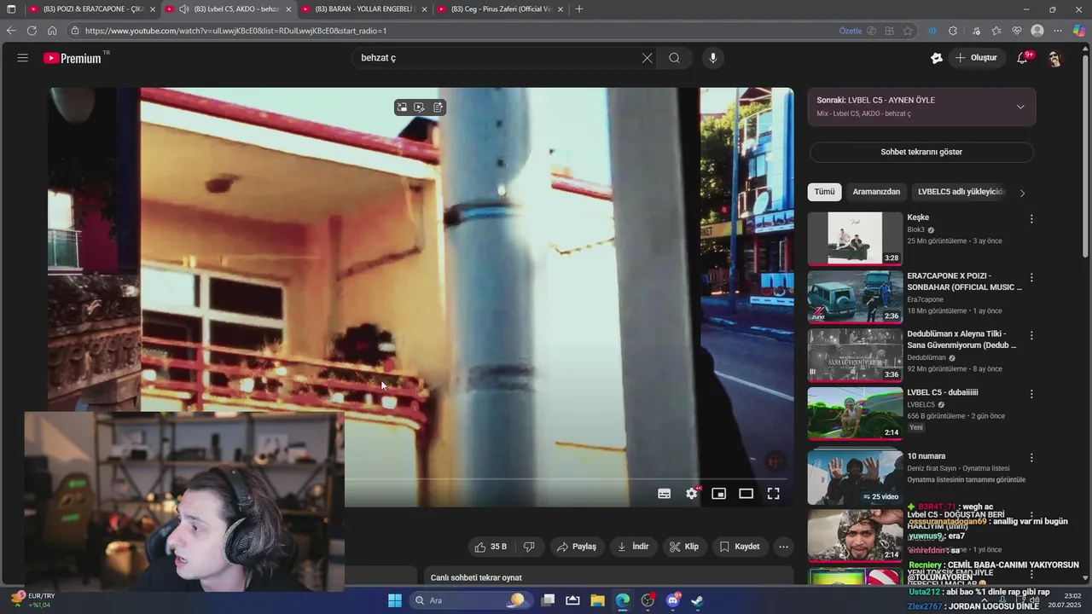The width and height of the screenshot is (1092, 614).
Task: Open the browser extensions puzzle icon
Action: point(953,31)
